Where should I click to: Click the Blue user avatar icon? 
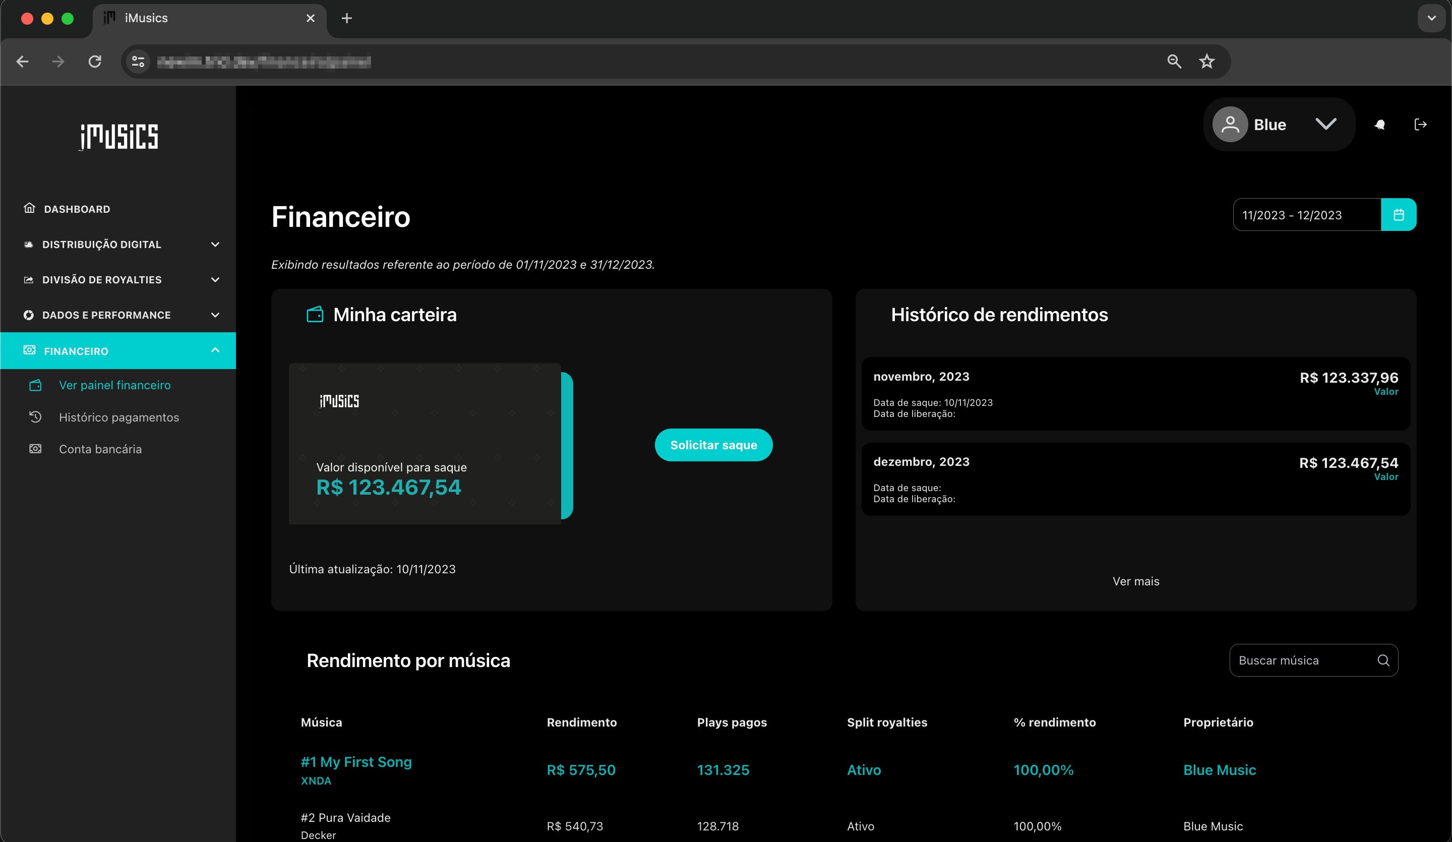pyautogui.click(x=1230, y=125)
